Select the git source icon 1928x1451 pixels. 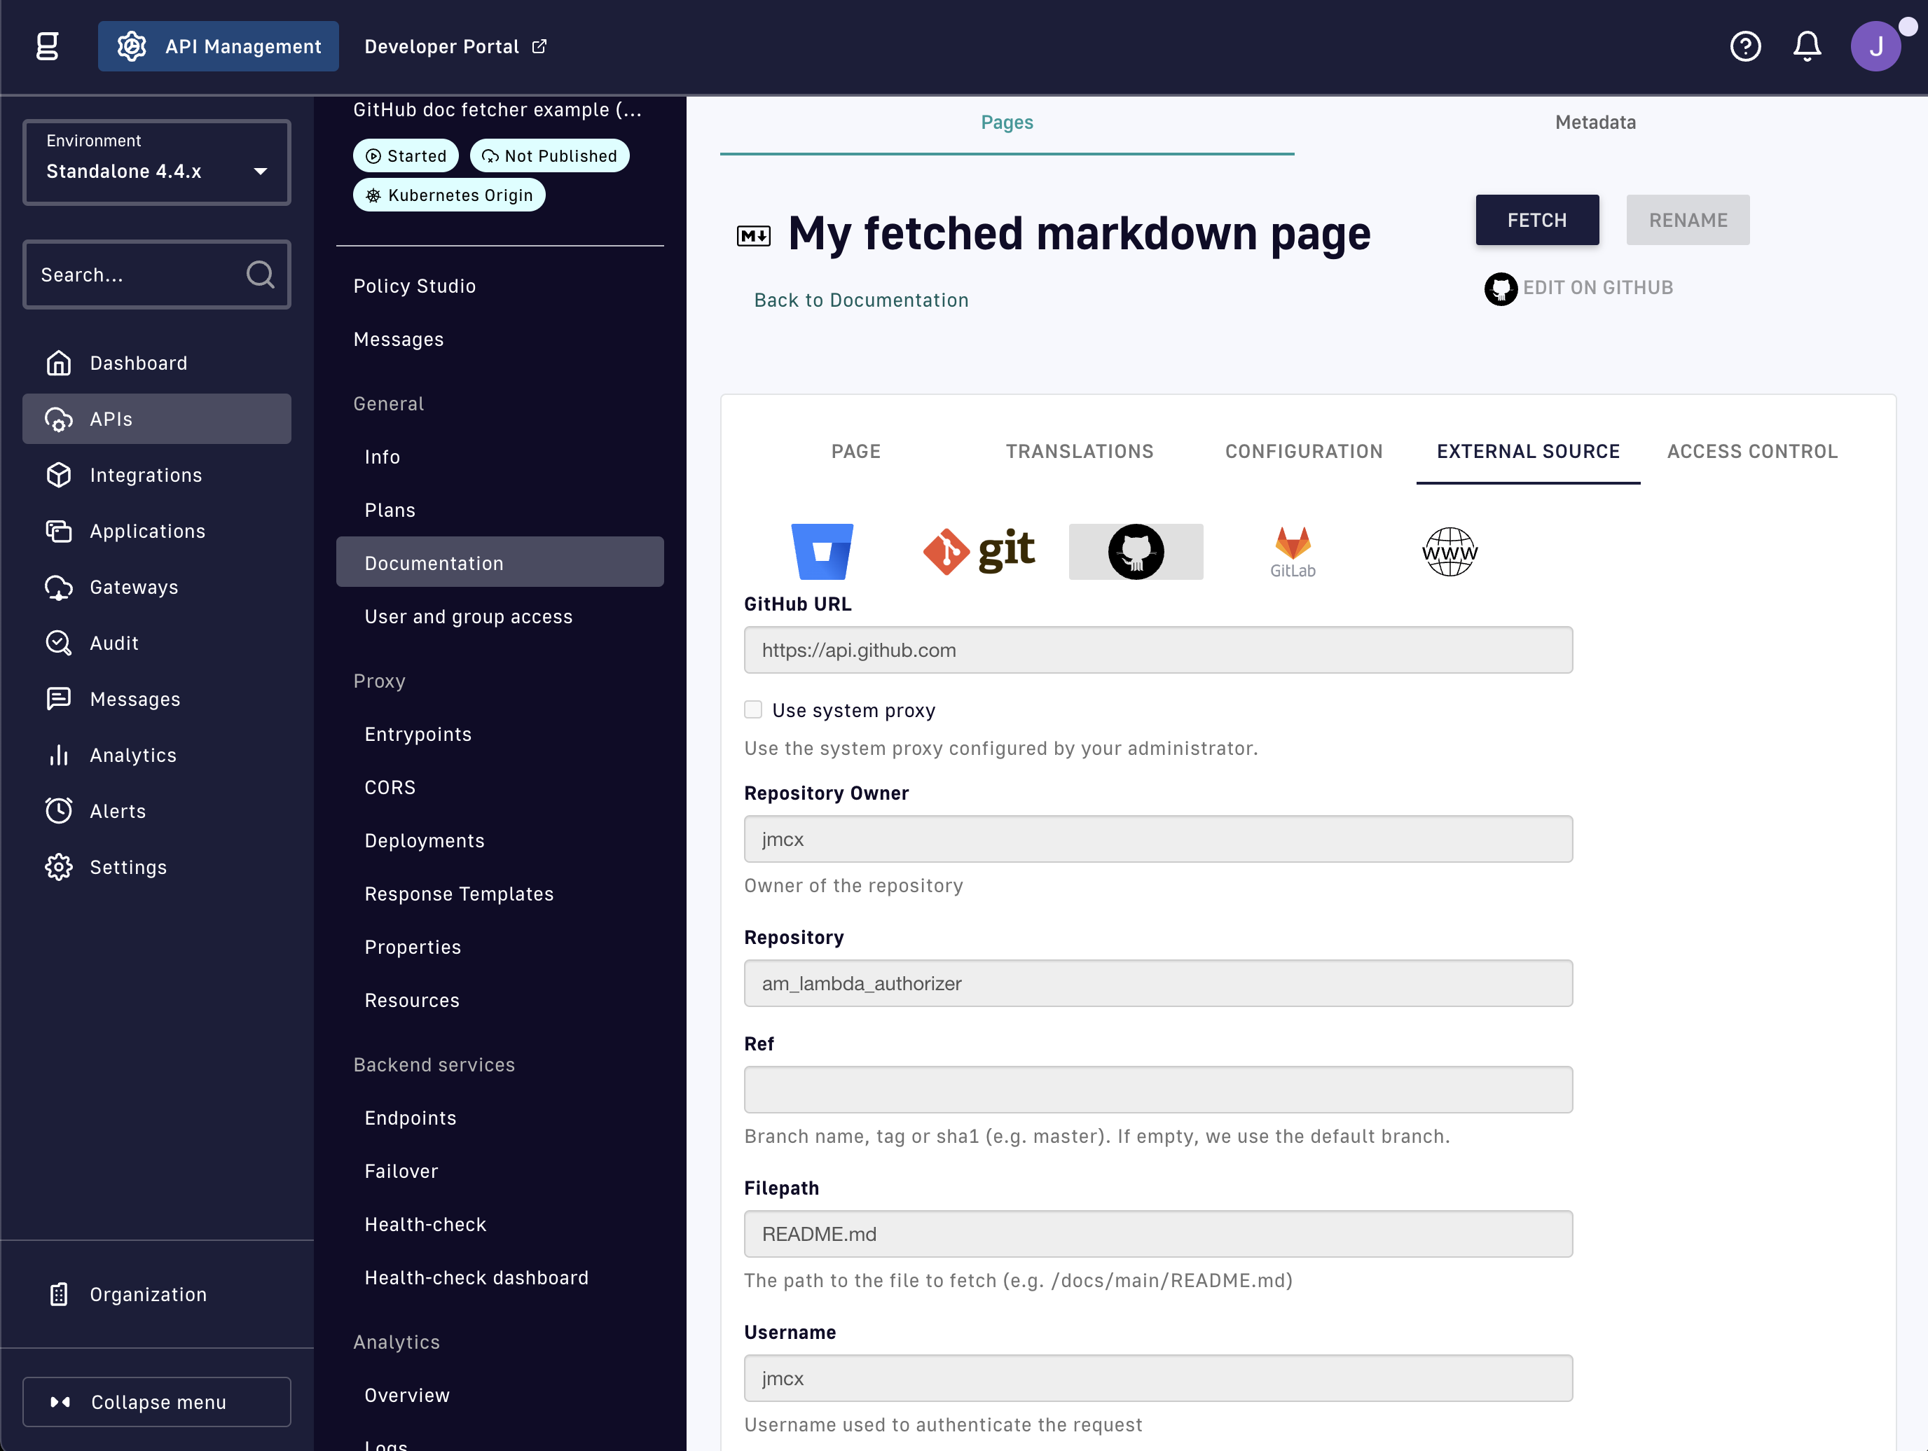[979, 550]
